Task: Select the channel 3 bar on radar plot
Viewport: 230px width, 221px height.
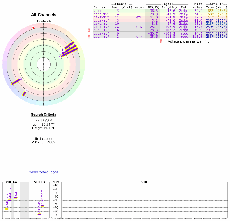Action: click(x=16, y=82)
